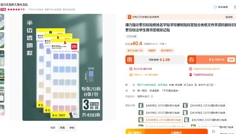Click 预计7小时内发货,后天送达 shipping text

click(x=152, y=85)
